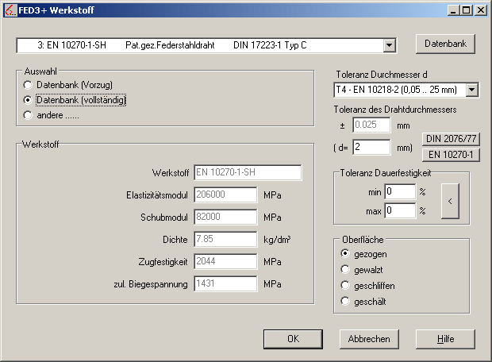Select the gewalzt surface option
This screenshot has width=492, height=362.
click(345, 269)
